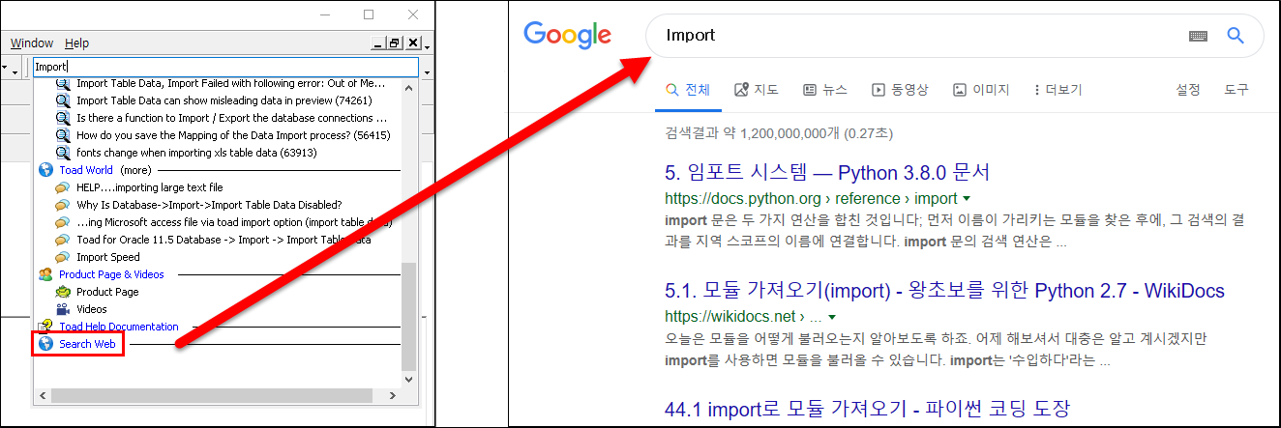Open the 더보기 (More) dropdown in Google
Image resolution: width=1281 pixels, height=428 pixels.
tap(1057, 90)
